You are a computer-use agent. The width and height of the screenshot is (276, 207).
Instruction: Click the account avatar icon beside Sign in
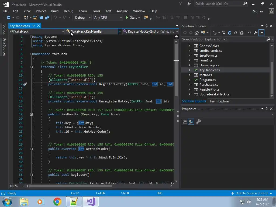271,11
